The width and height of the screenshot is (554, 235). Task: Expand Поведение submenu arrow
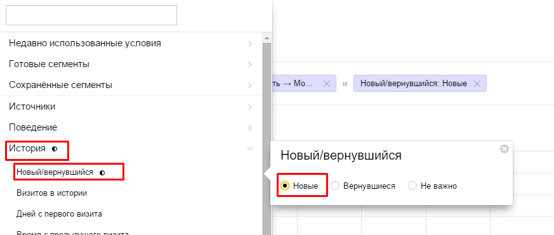click(x=250, y=128)
